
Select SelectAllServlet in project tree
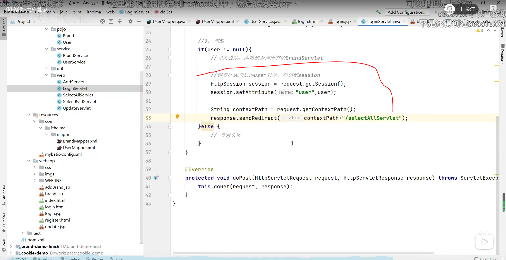pos(78,95)
